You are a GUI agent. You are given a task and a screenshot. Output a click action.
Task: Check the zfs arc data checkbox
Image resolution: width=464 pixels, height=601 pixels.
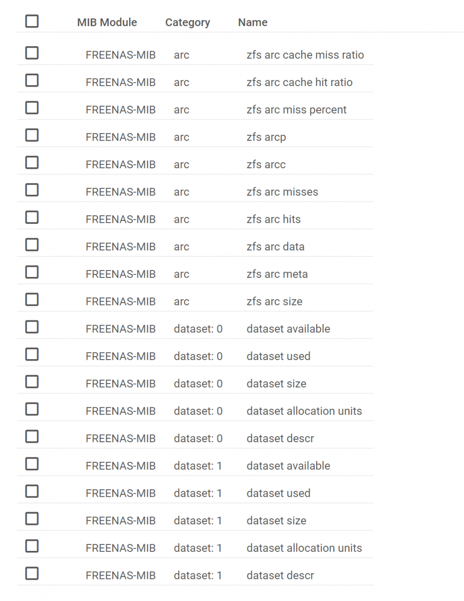tap(32, 244)
